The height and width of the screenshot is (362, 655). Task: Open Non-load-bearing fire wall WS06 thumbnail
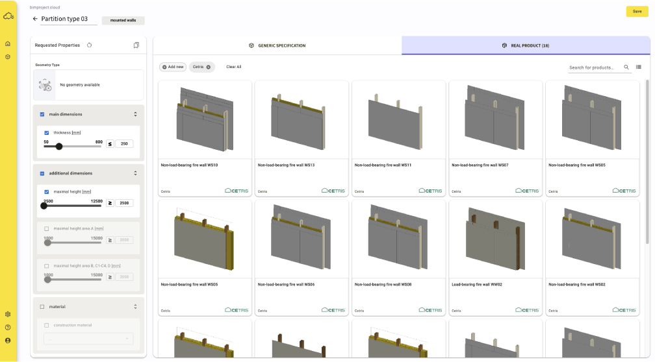point(302,239)
